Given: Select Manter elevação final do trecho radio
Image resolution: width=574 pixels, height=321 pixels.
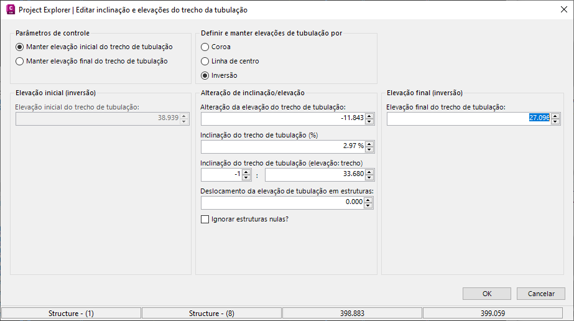Looking at the screenshot, I should (20, 61).
